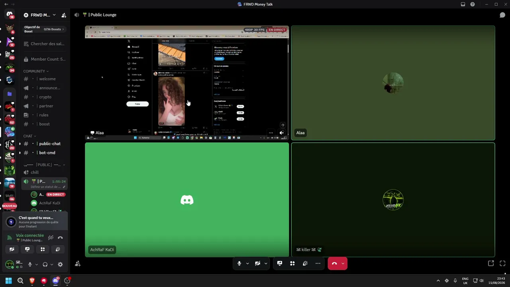Open Windows Start menu

pyautogui.click(x=9, y=281)
